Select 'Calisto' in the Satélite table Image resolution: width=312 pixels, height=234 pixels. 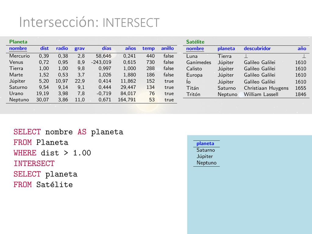click(194, 69)
